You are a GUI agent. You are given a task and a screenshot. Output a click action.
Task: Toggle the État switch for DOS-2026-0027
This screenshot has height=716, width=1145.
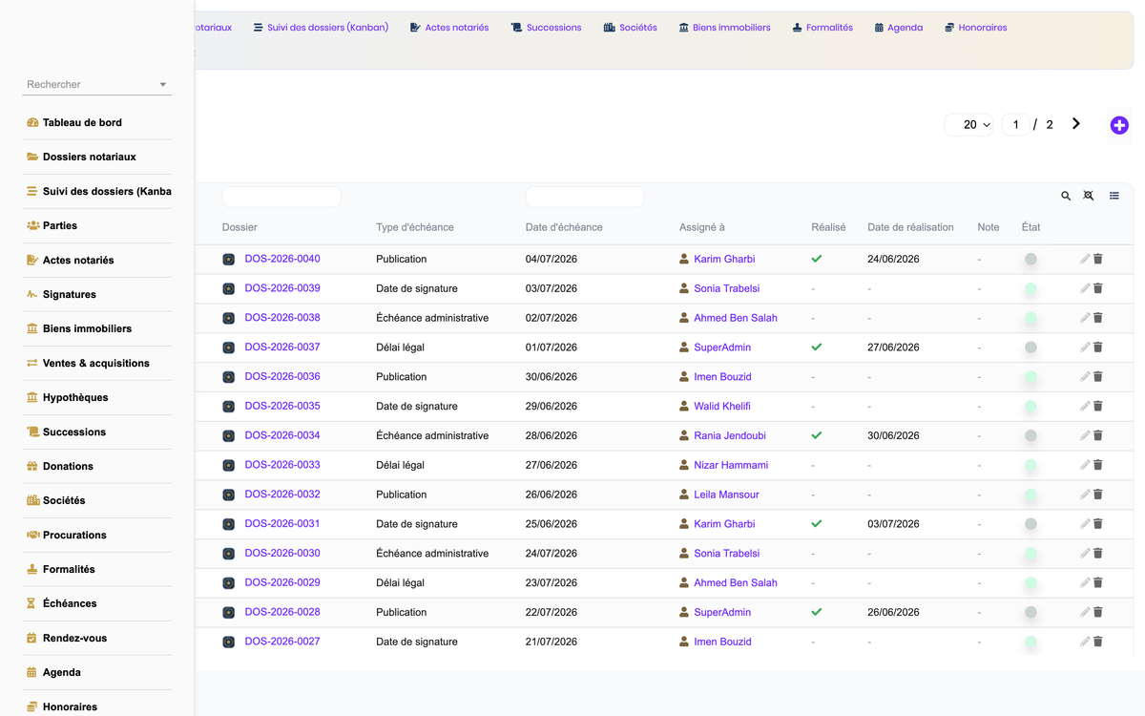[1030, 642]
